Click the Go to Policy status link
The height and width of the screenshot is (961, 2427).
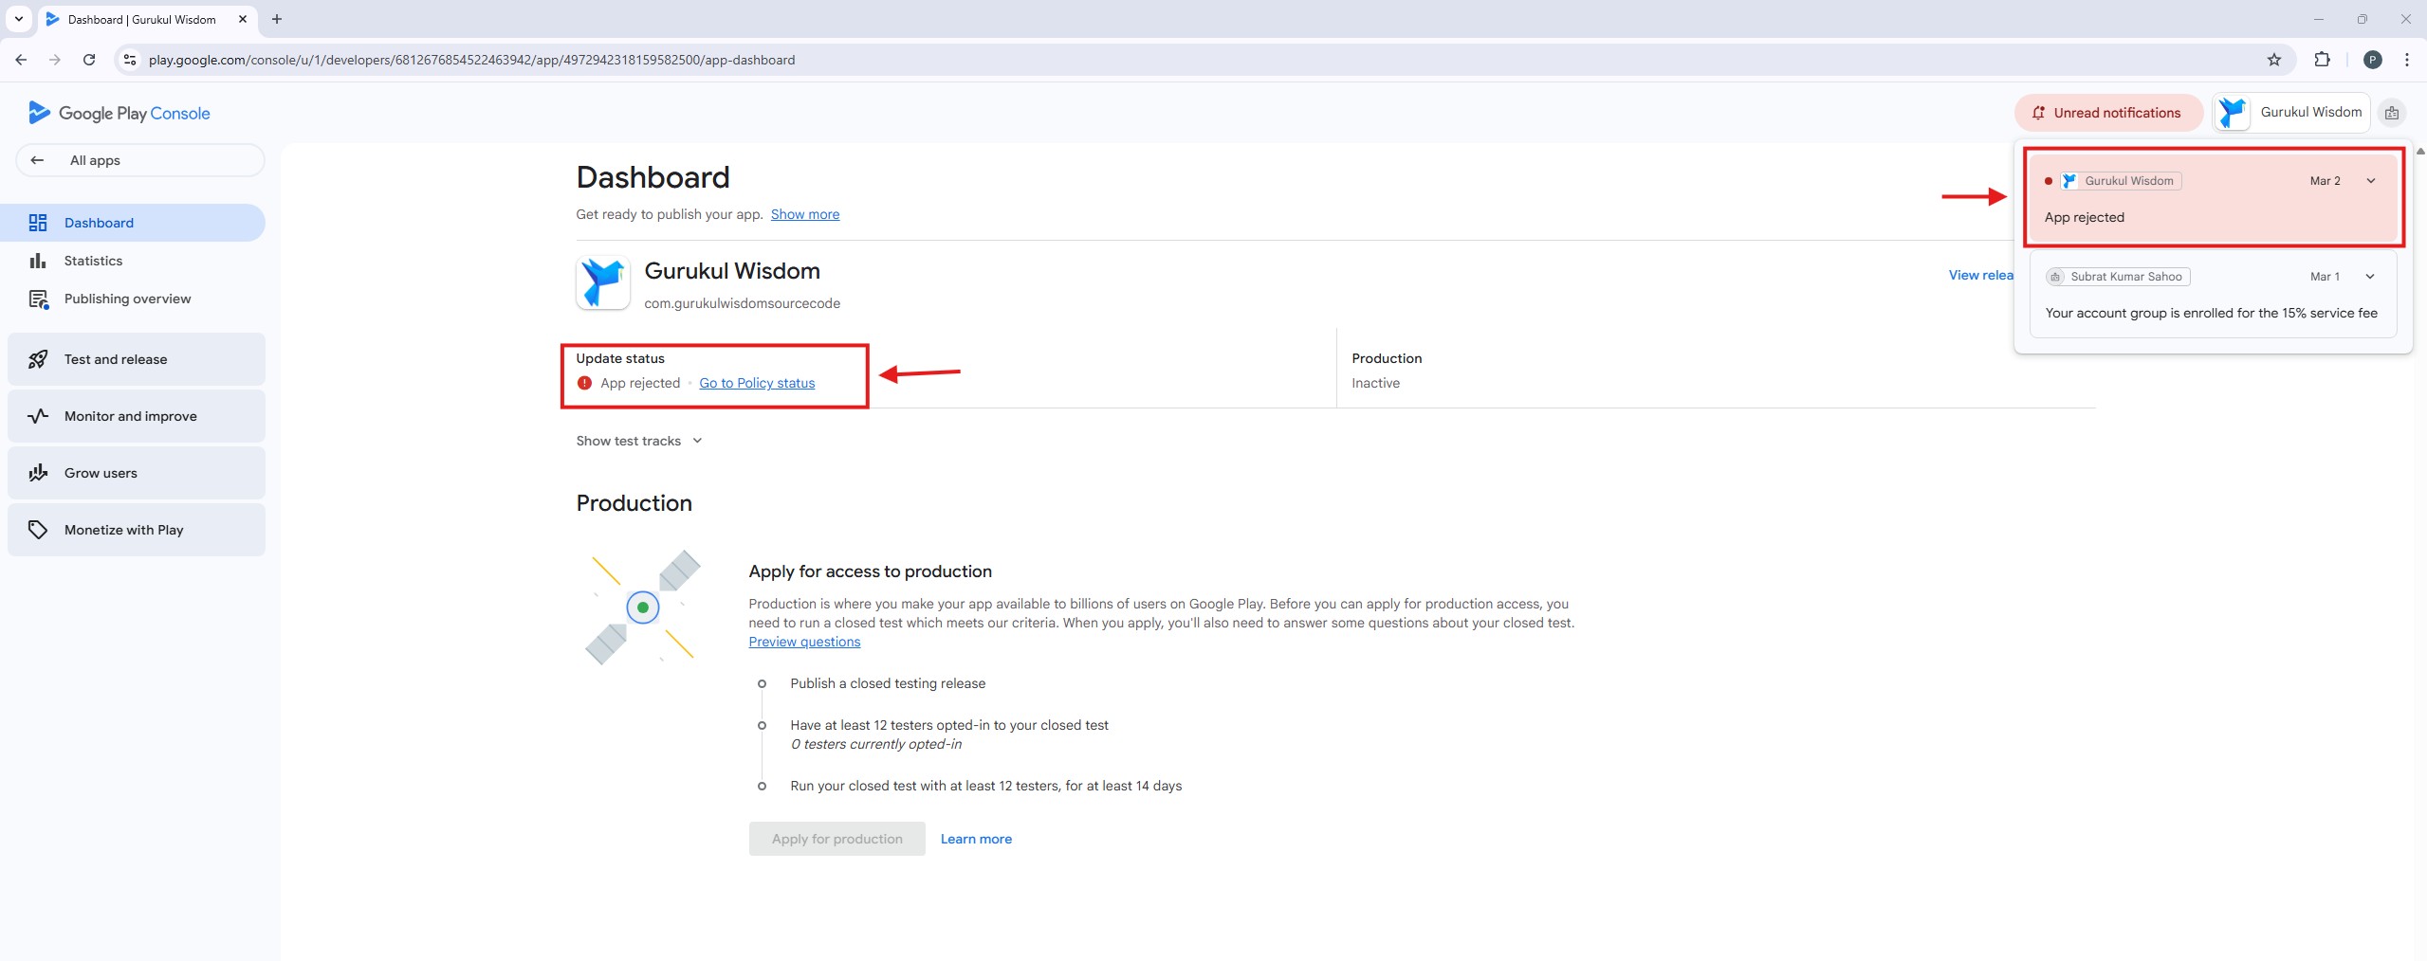point(756,383)
